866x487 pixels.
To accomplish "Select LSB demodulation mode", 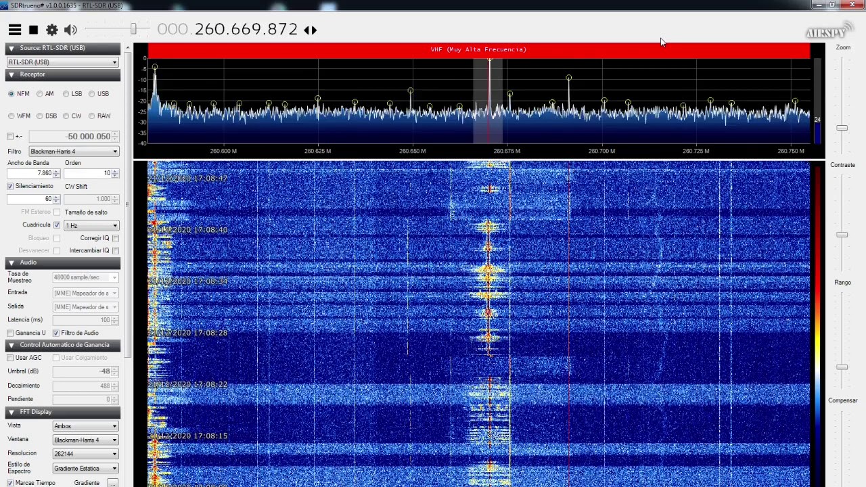I will (66, 94).
